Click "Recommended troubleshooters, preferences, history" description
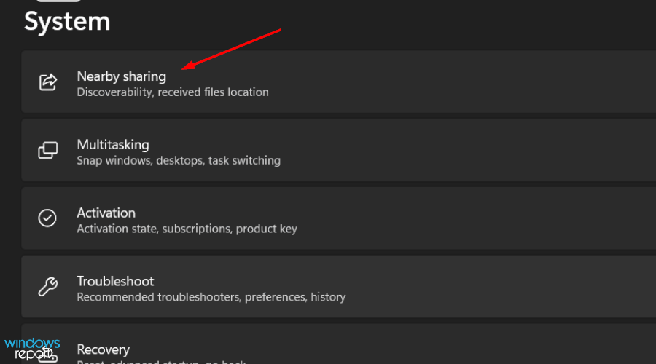656x364 pixels. point(211,297)
